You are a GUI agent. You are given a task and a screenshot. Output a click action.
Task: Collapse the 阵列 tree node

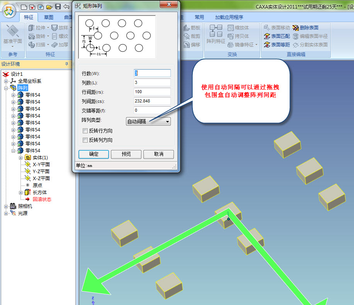(6, 88)
